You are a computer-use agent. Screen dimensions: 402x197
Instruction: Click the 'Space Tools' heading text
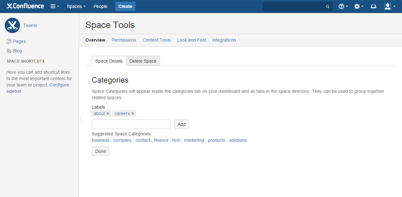[x=110, y=25]
